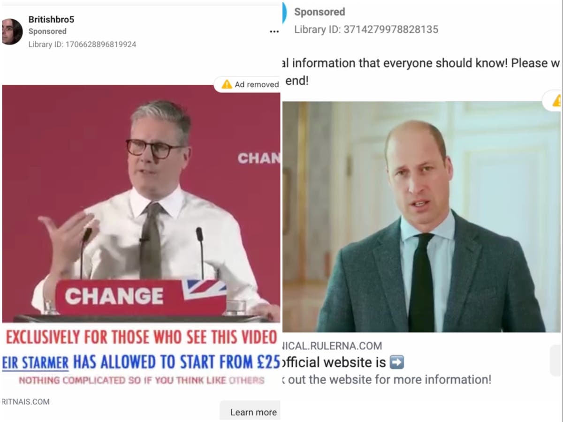Click the right-hand Sponsored label
Viewport: 563px width, 422px height.
coord(320,12)
